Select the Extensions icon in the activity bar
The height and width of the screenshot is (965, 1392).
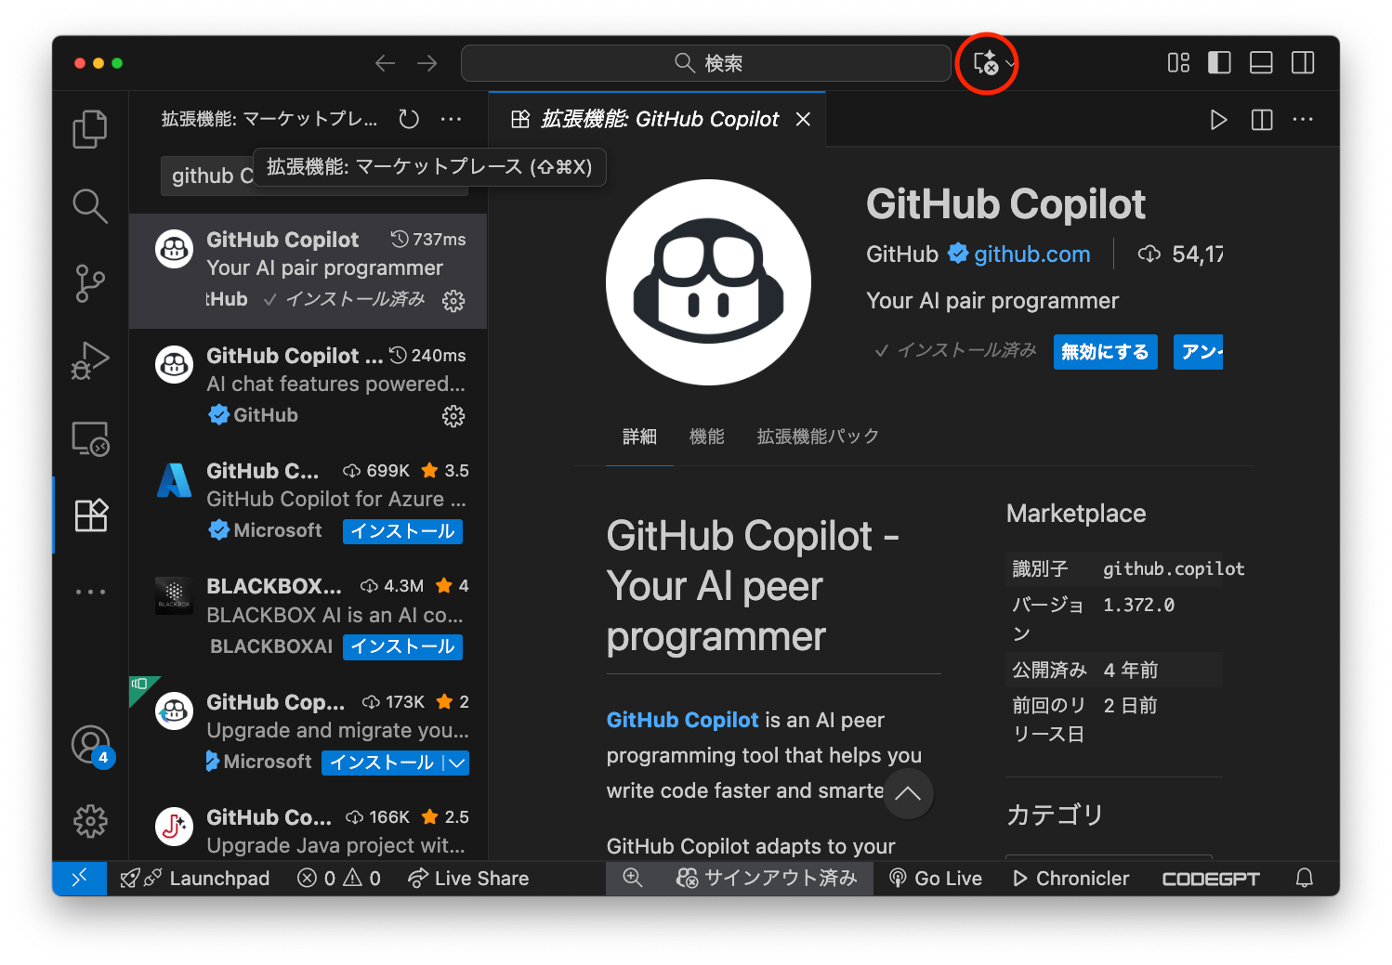click(90, 515)
